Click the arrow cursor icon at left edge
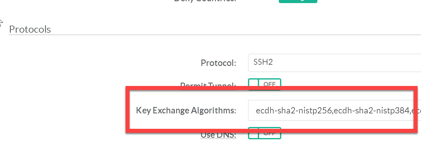Viewport: 421px width, 155px height. click(x=1, y=23)
